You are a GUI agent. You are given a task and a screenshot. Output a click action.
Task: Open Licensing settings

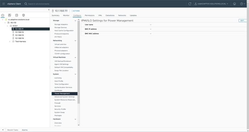(x=58, y=78)
